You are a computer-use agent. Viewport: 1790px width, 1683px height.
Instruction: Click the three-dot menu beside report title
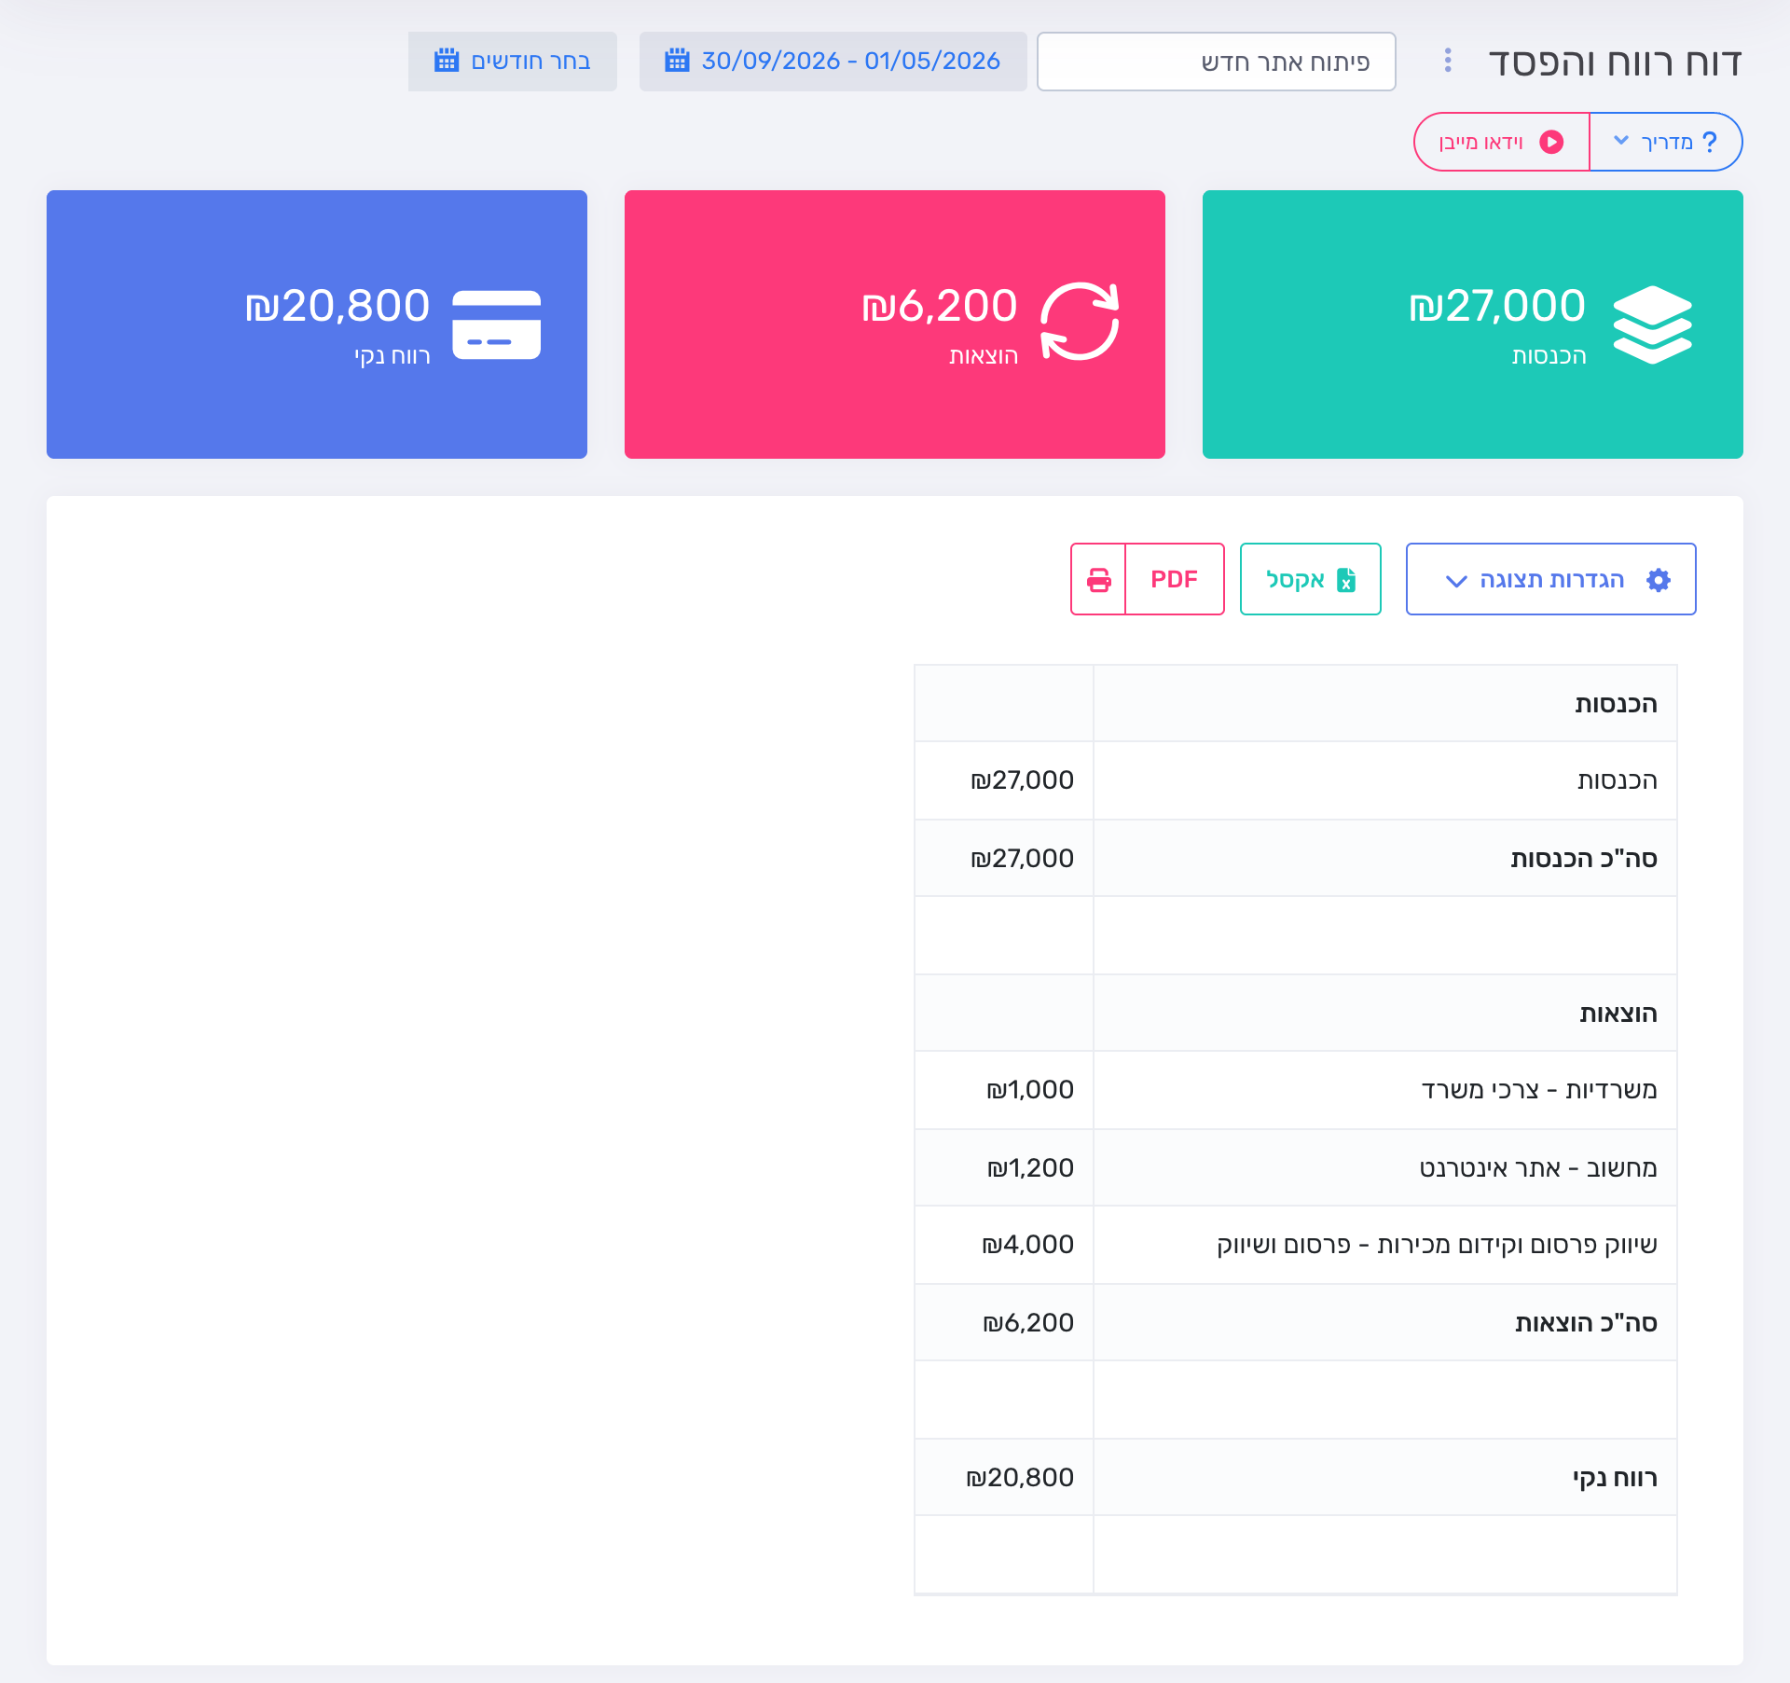click(1447, 61)
